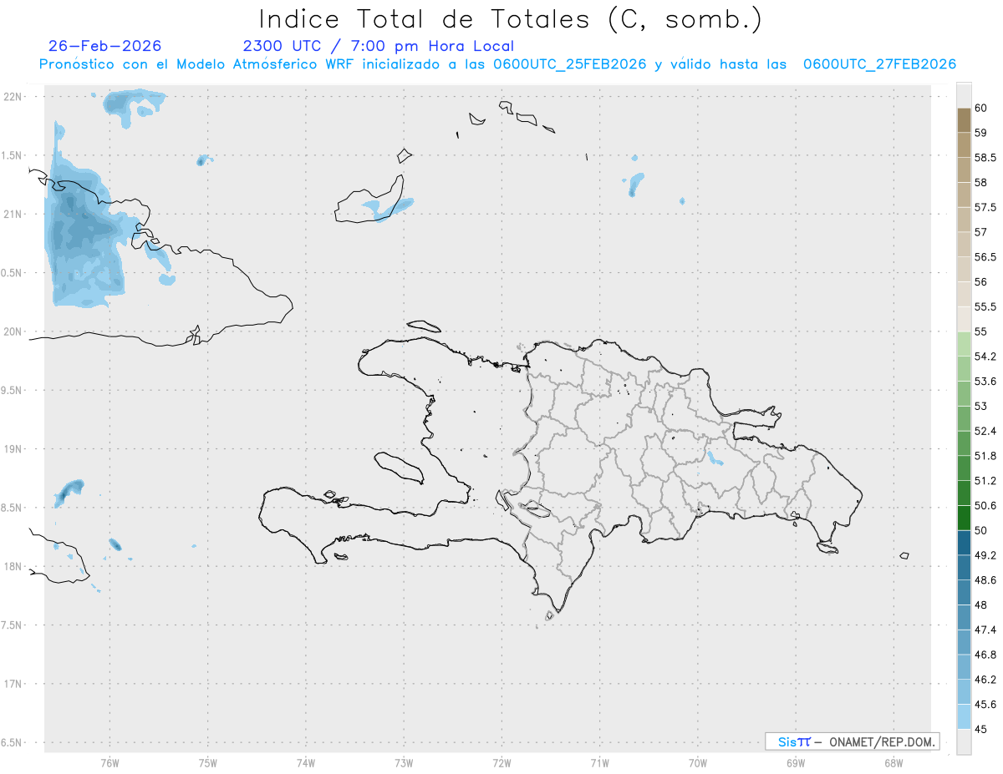Click the "52.4" legend value
The image size is (1003, 774).
point(985,431)
